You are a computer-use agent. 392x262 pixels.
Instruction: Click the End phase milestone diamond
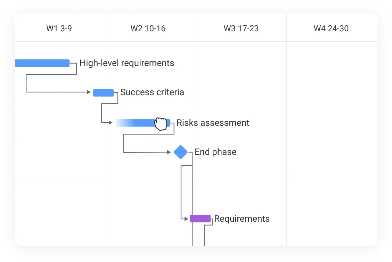[181, 152]
